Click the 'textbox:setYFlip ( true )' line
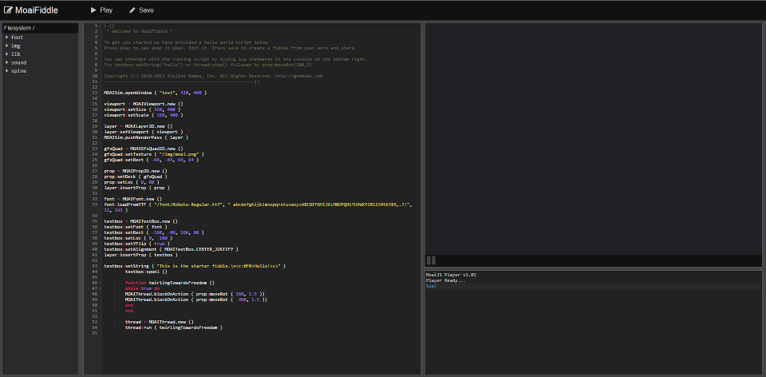Screen dimensions: 766x377 [136, 244]
